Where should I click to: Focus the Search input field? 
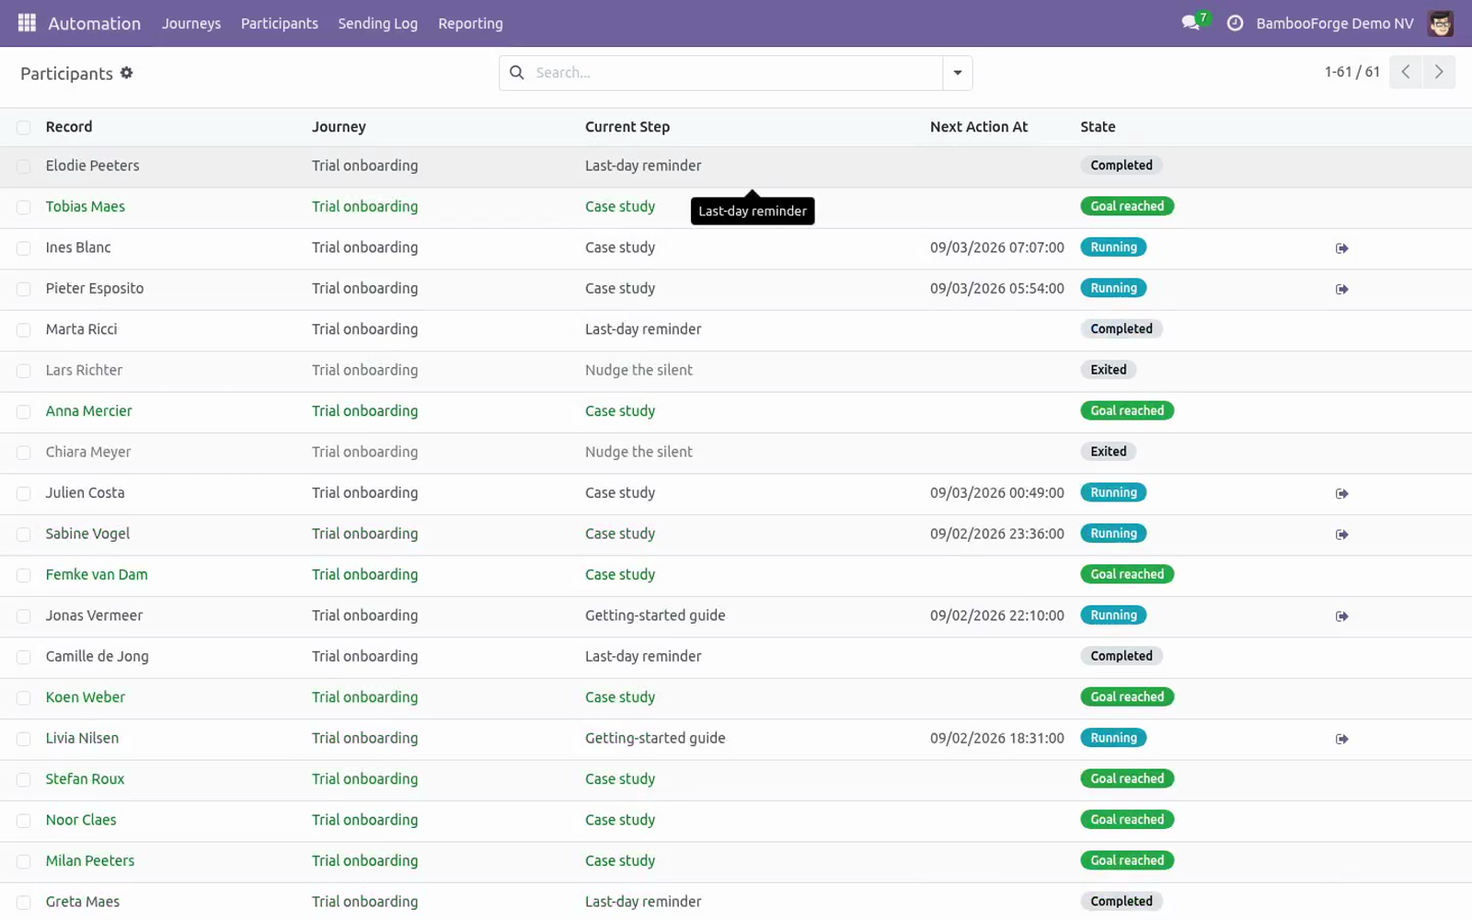click(x=736, y=73)
